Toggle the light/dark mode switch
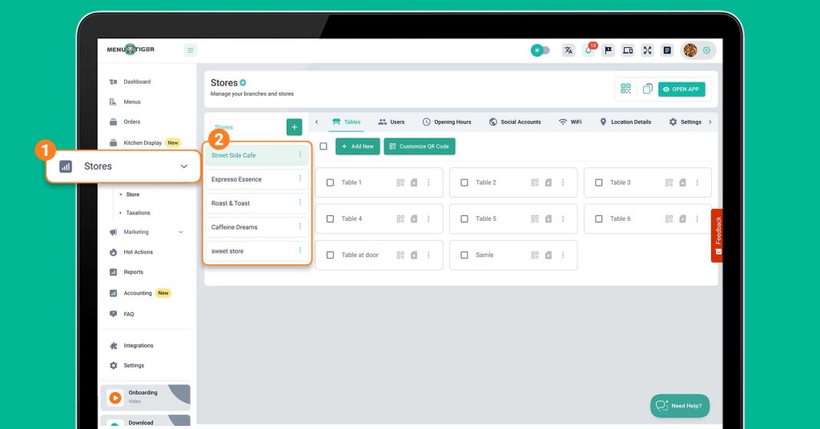 (541, 50)
